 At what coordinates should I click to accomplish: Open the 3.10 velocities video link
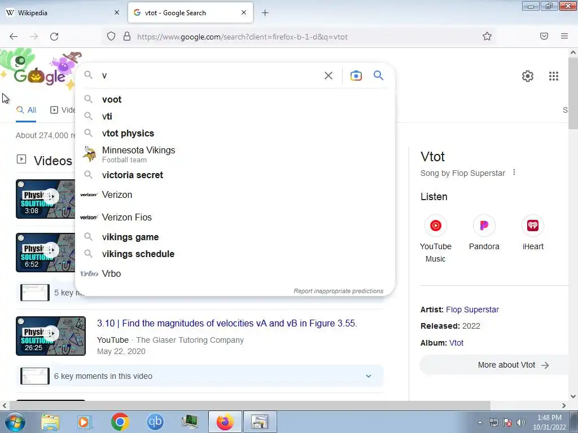(227, 323)
